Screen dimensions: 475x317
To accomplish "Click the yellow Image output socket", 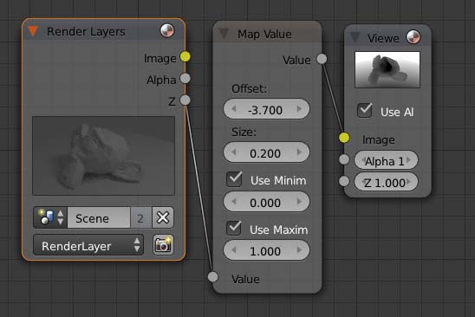I will pos(185,56).
